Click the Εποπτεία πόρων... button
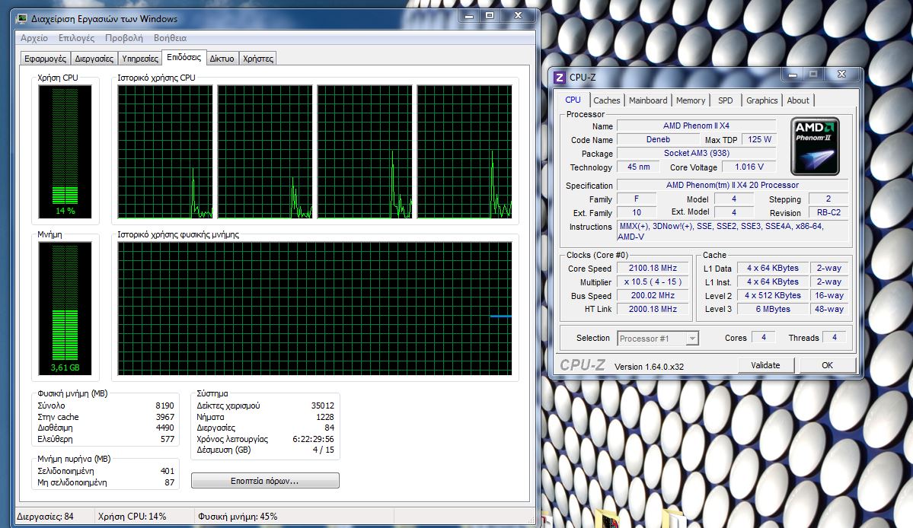This screenshot has height=528, width=913. click(x=265, y=481)
